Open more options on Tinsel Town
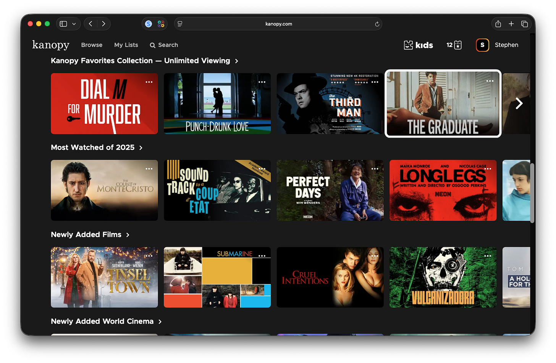The width and height of the screenshot is (556, 363). pyautogui.click(x=149, y=256)
